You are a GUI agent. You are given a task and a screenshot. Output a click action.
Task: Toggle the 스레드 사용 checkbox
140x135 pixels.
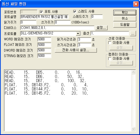tap(75, 11)
